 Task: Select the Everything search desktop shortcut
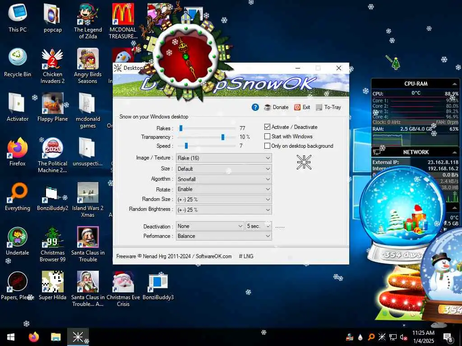tap(18, 196)
